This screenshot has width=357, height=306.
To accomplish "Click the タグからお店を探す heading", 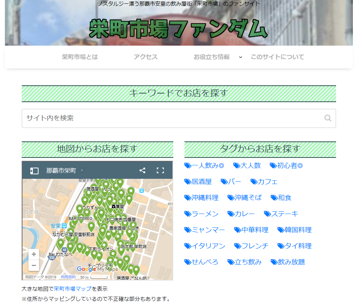I will tap(260, 149).
